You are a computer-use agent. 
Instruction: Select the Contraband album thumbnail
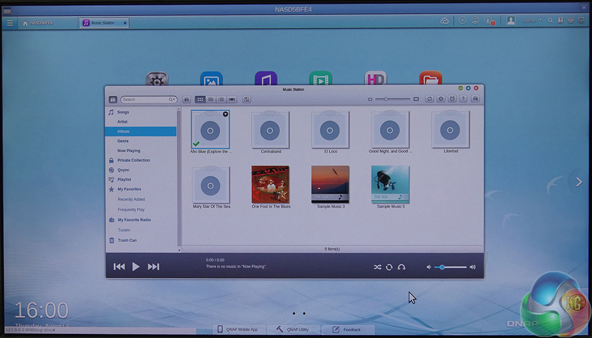[270, 130]
